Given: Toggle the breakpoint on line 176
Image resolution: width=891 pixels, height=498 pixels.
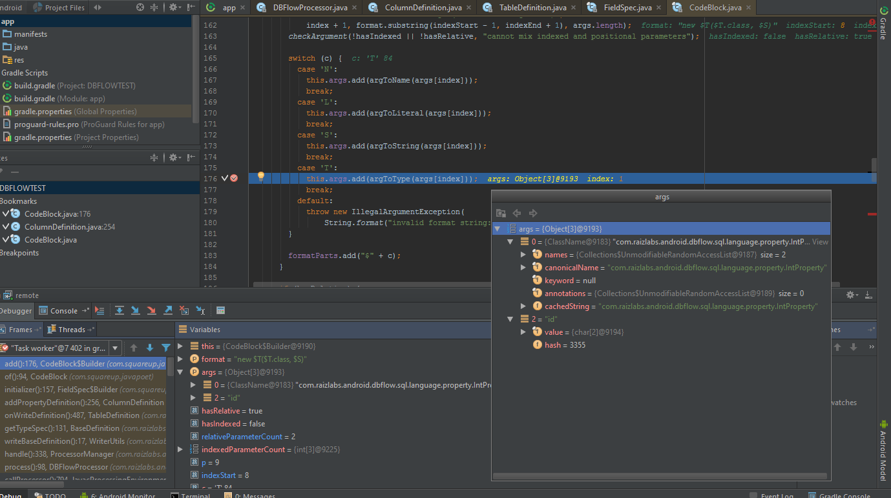Looking at the screenshot, I should [234, 178].
